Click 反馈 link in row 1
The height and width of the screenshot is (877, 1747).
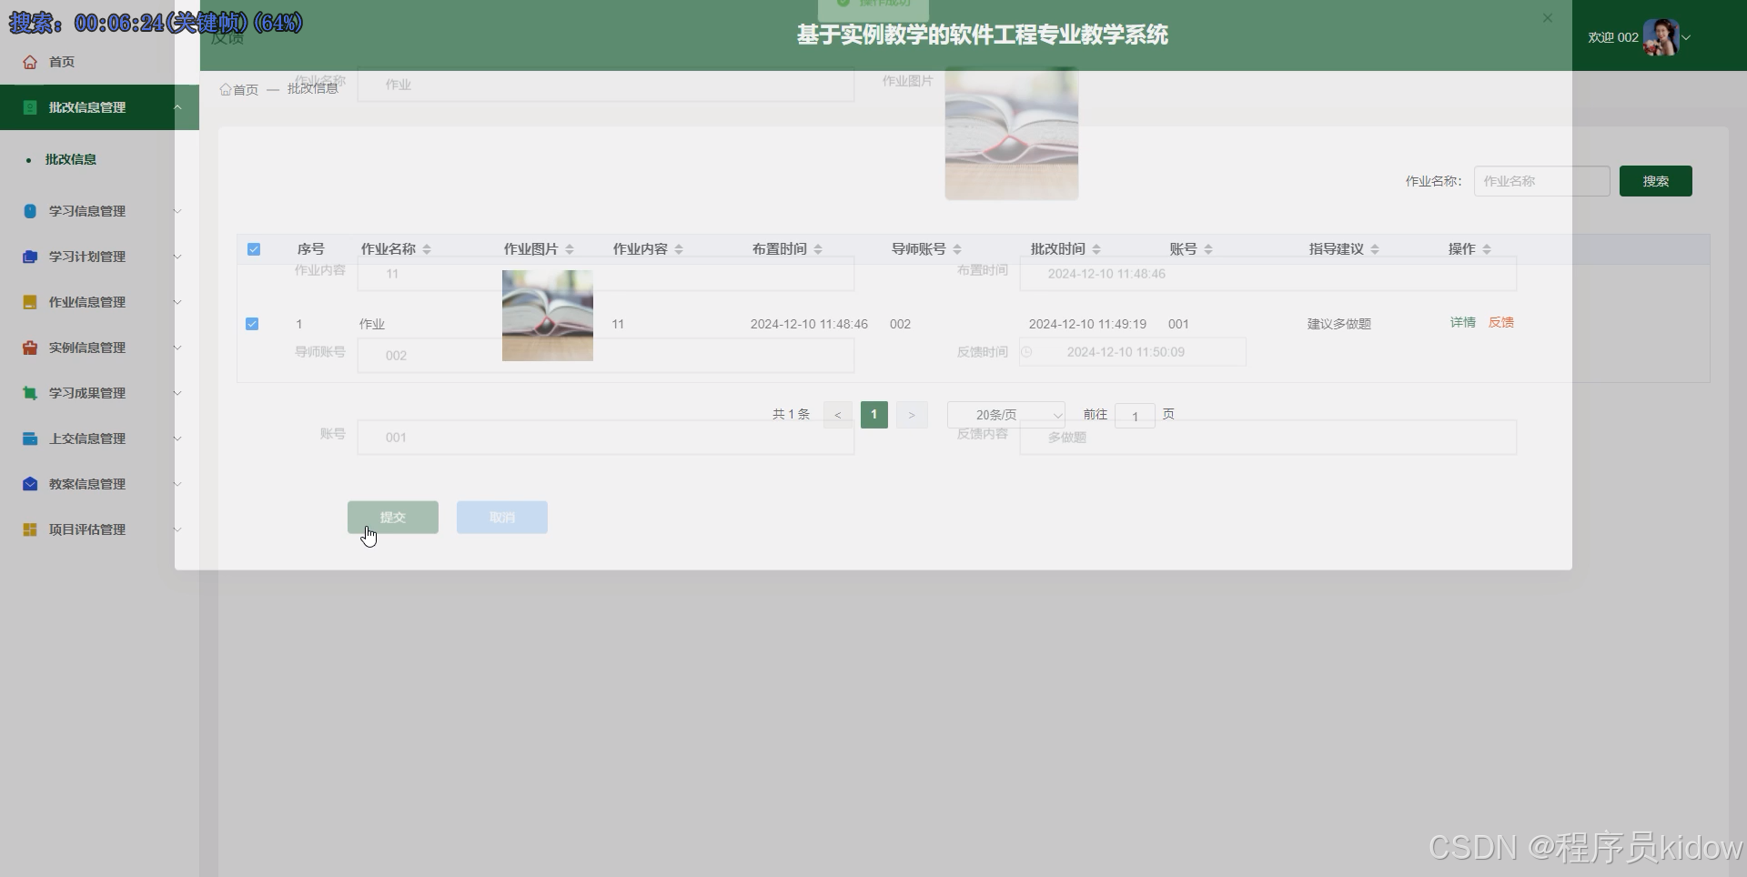pos(1501,323)
